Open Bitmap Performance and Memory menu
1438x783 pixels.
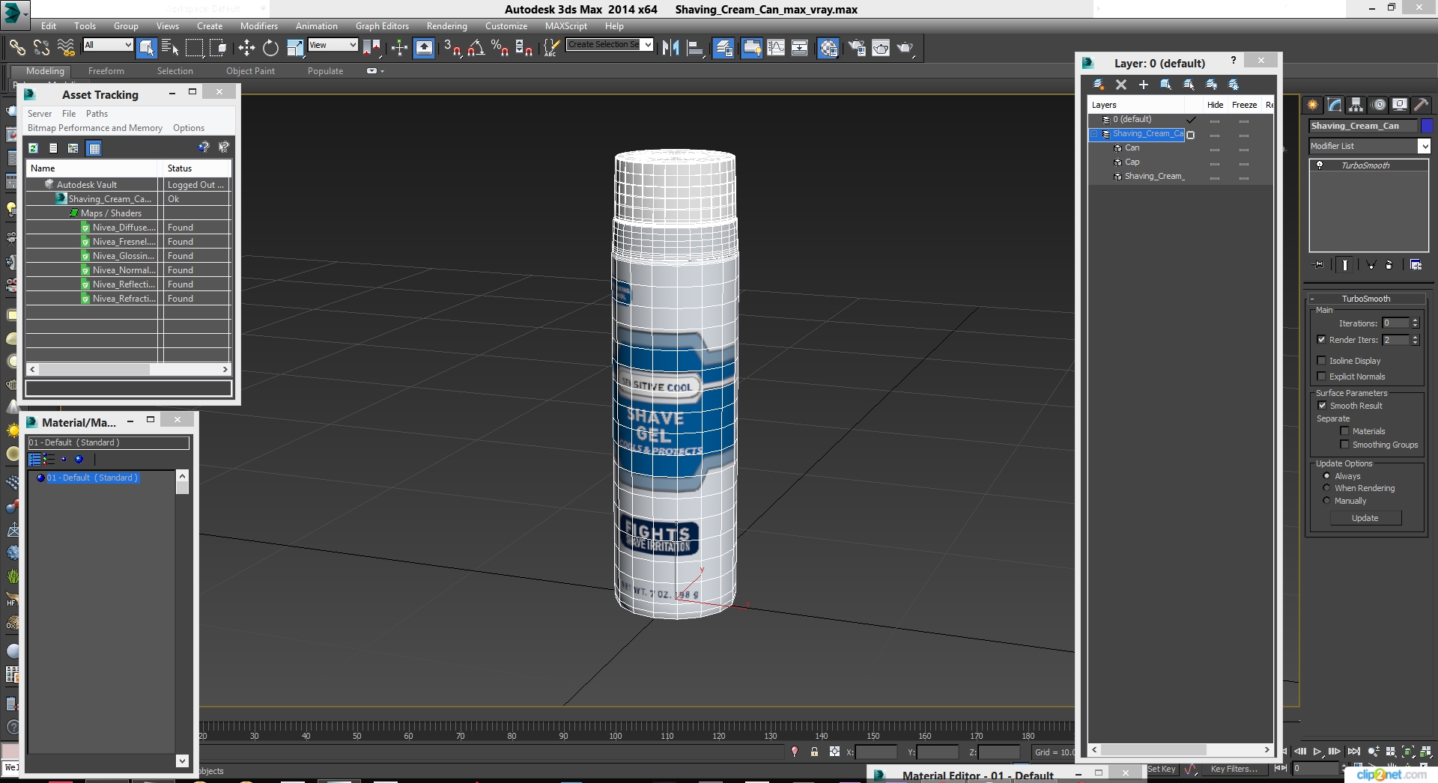tap(95, 128)
